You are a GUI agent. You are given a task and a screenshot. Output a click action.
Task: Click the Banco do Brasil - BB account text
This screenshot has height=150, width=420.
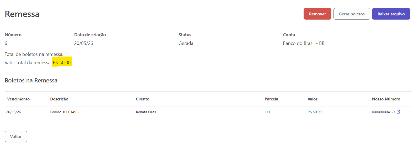[x=304, y=43]
